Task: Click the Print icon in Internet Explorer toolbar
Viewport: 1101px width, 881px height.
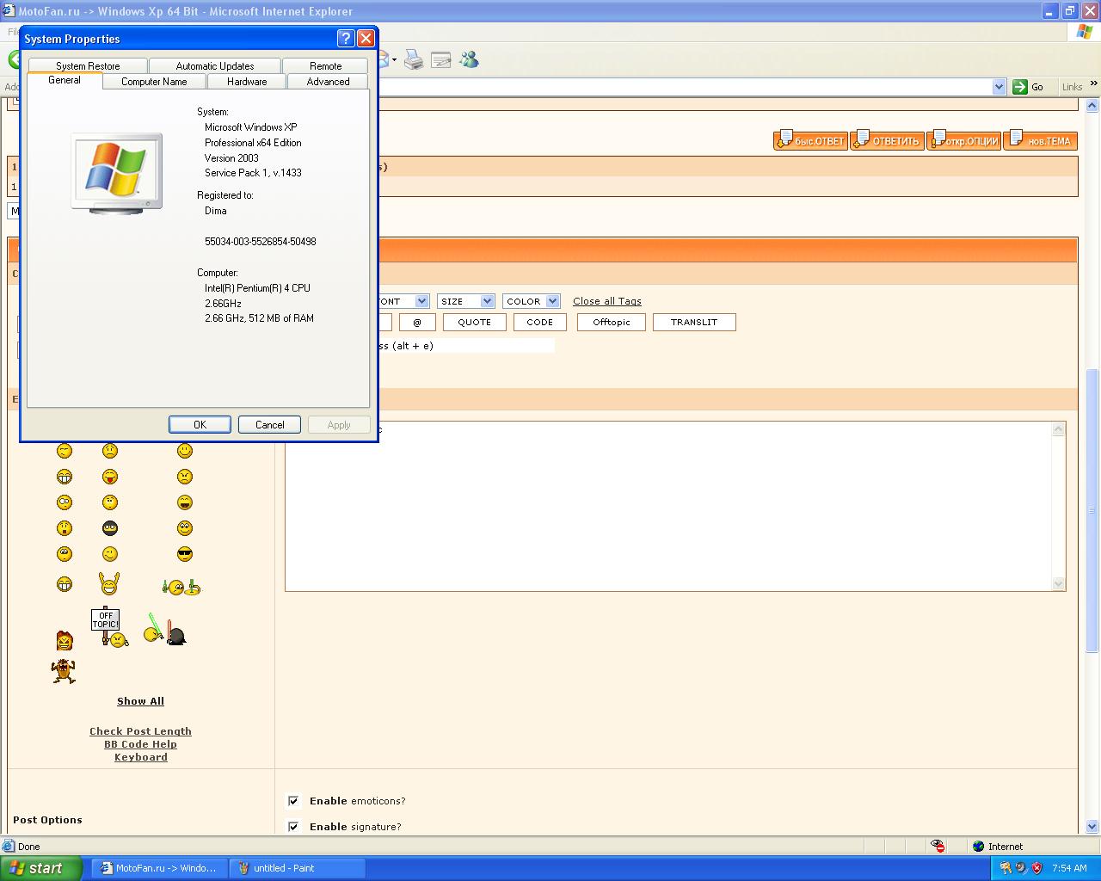Action: tap(414, 60)
